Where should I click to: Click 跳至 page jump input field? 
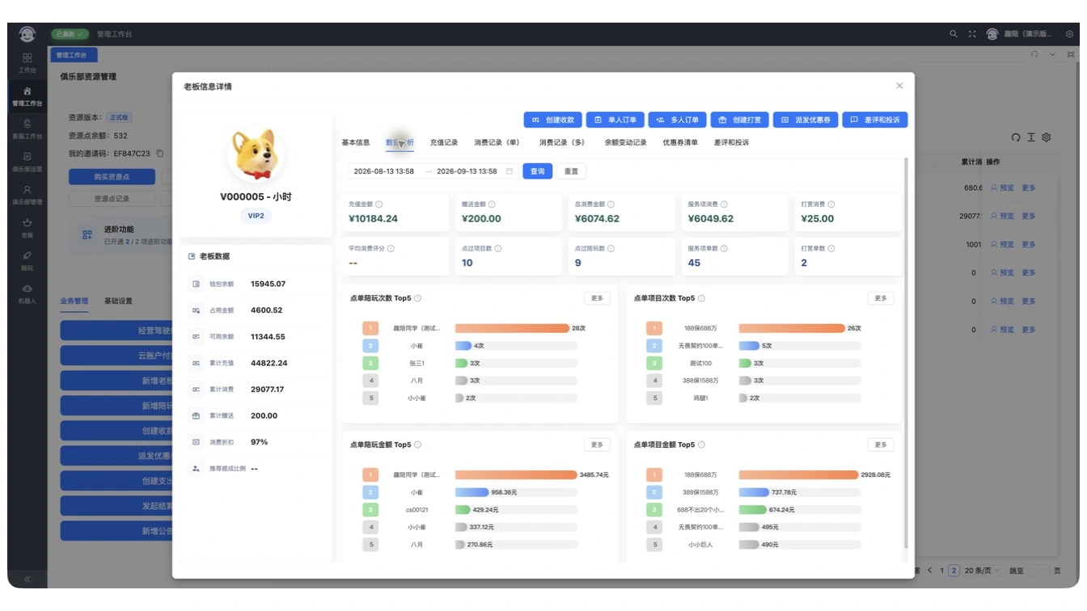pos(1038,571)
